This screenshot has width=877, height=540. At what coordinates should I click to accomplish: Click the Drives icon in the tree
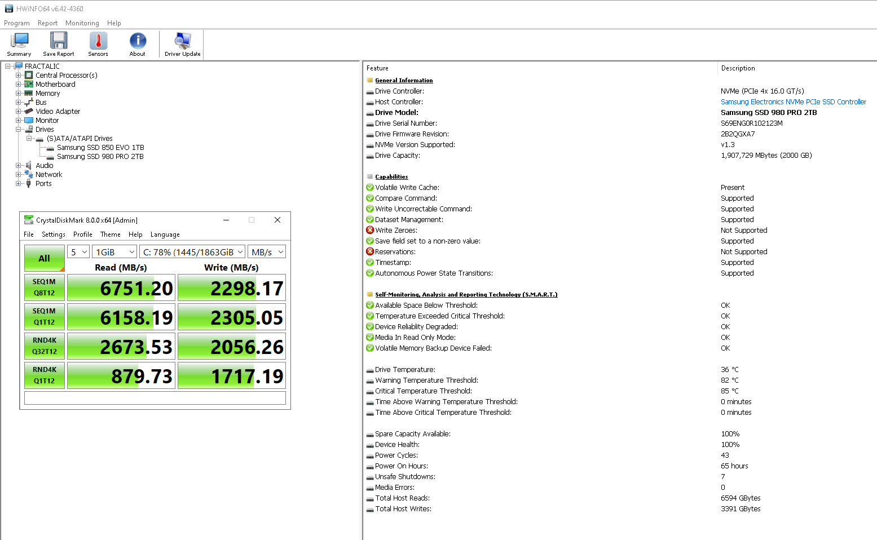[29, 129]
